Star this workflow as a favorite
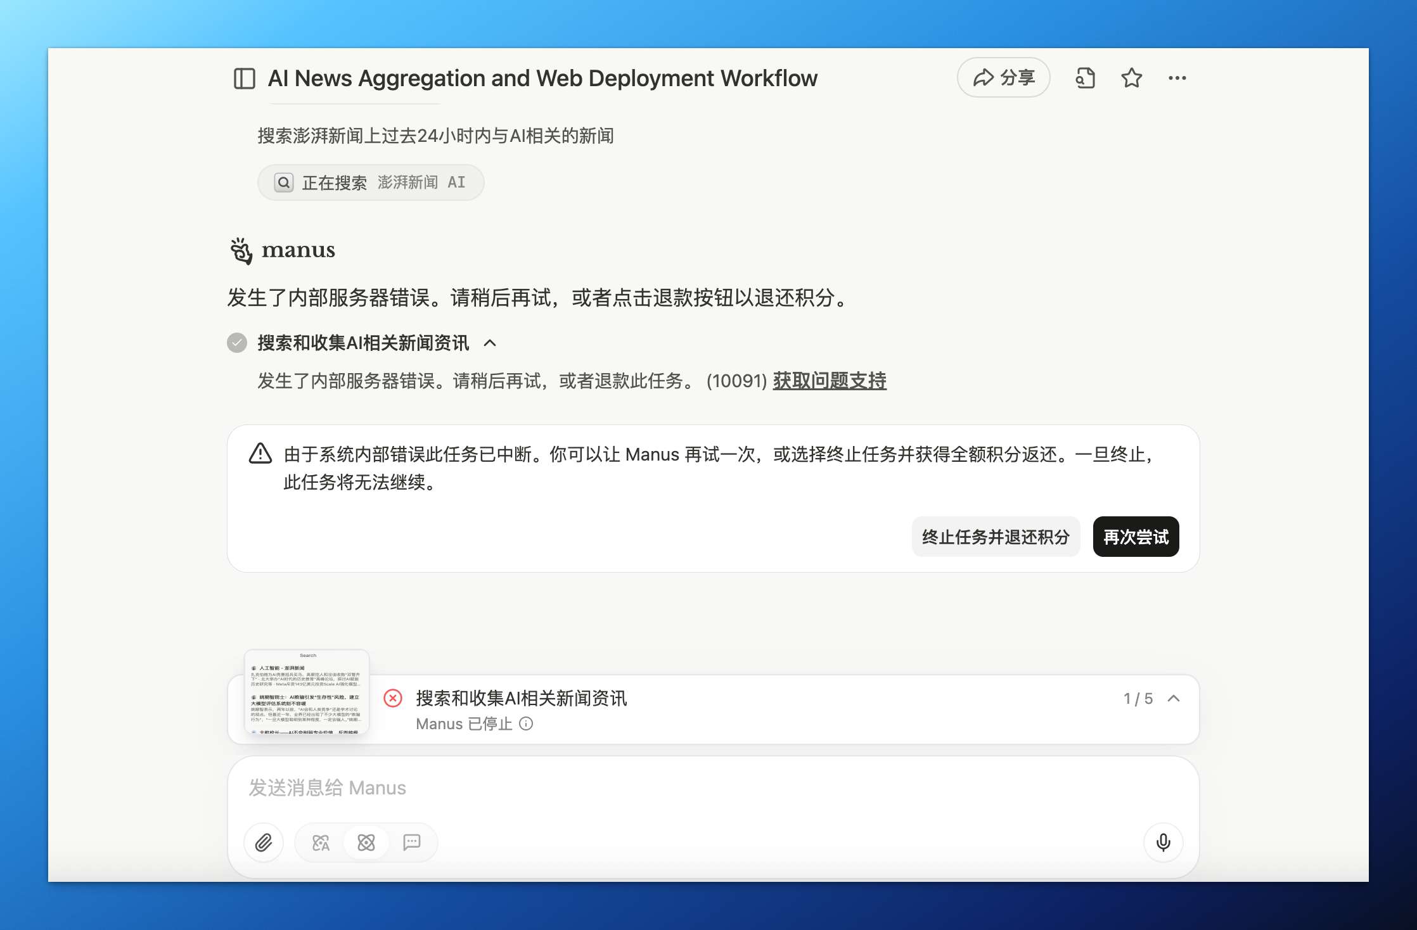The width and height of the screenshot is (1417, 930). [1131, 77]
